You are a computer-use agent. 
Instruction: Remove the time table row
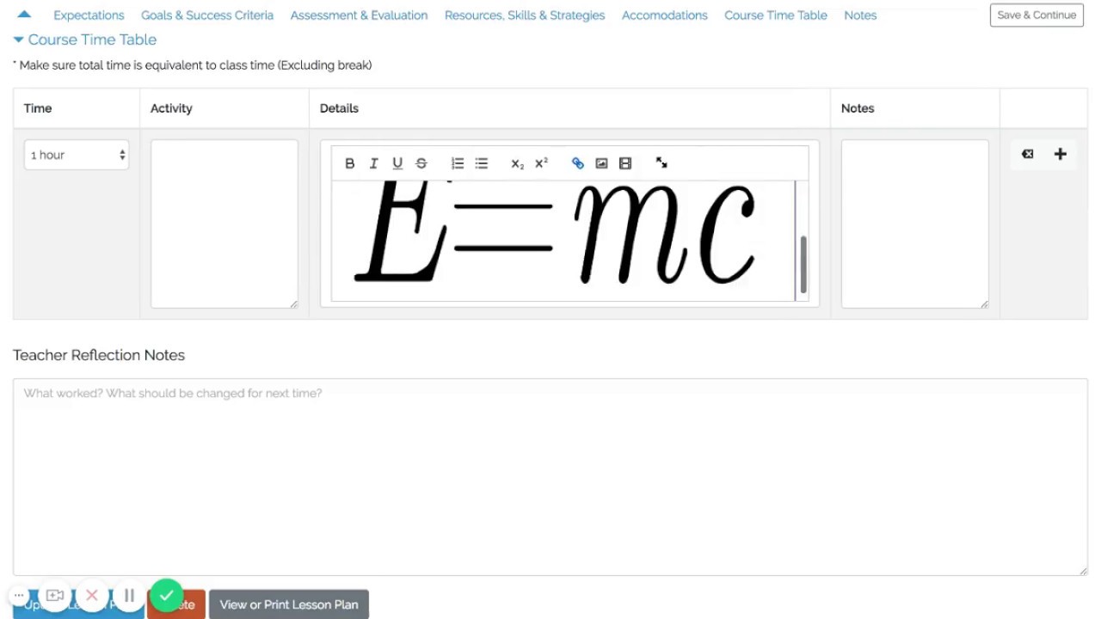point(1027,154)
